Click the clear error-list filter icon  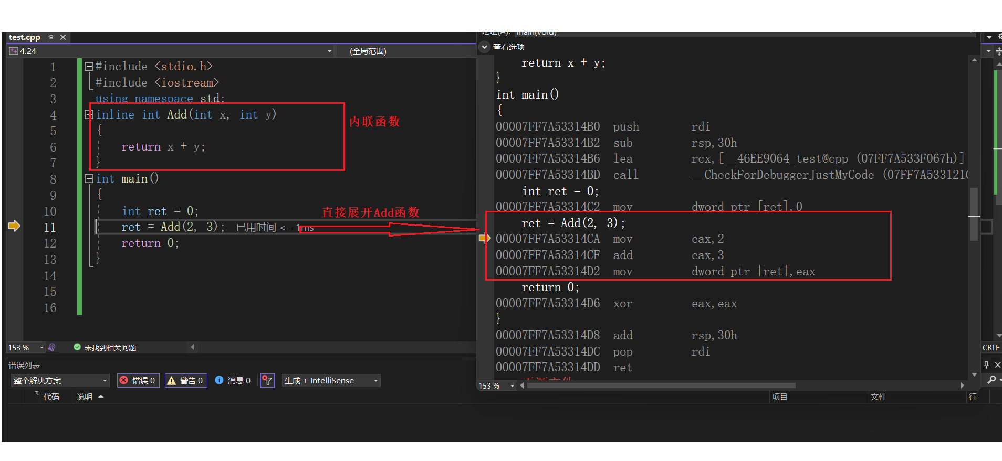pos(267,381)
